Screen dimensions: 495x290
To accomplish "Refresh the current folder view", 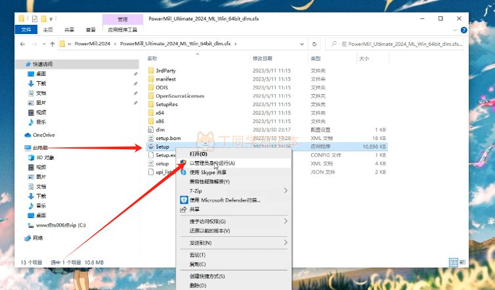I will [314, 44].
